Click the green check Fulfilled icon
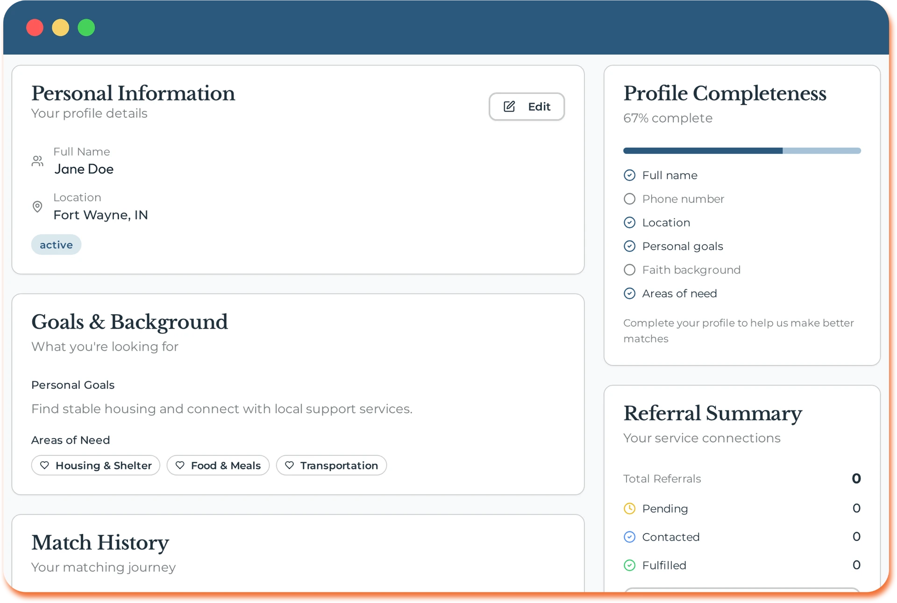 [x=630, y=566]
